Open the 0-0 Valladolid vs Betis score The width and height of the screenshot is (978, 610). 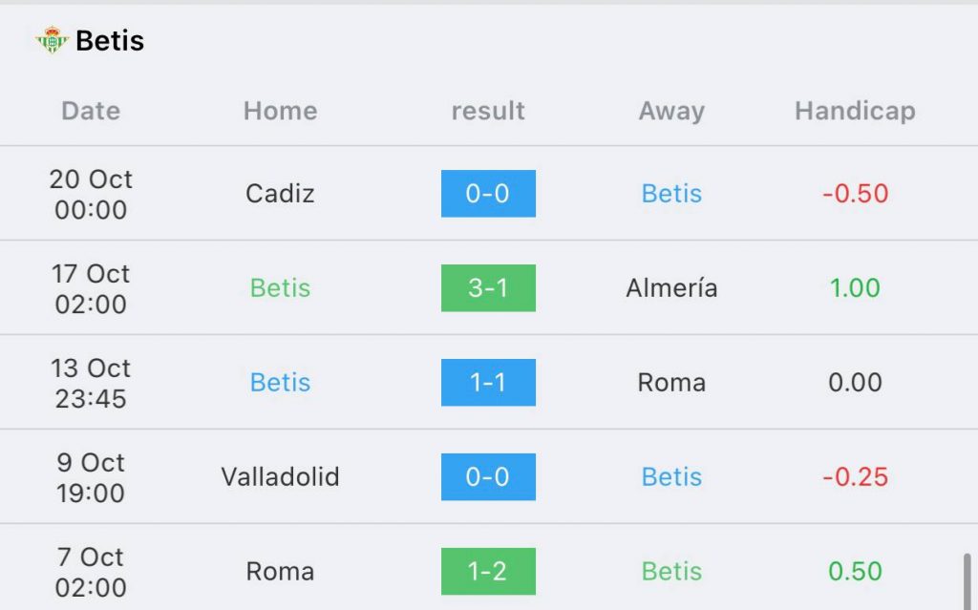pos(488,477)
